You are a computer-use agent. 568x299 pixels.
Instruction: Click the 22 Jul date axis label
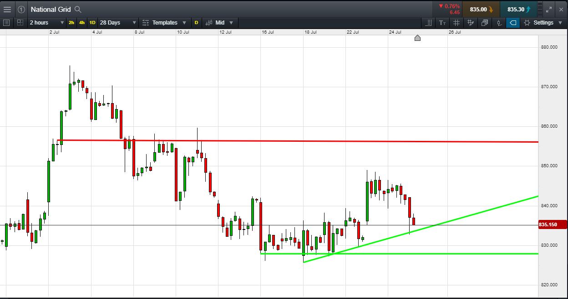click(353, 32)
